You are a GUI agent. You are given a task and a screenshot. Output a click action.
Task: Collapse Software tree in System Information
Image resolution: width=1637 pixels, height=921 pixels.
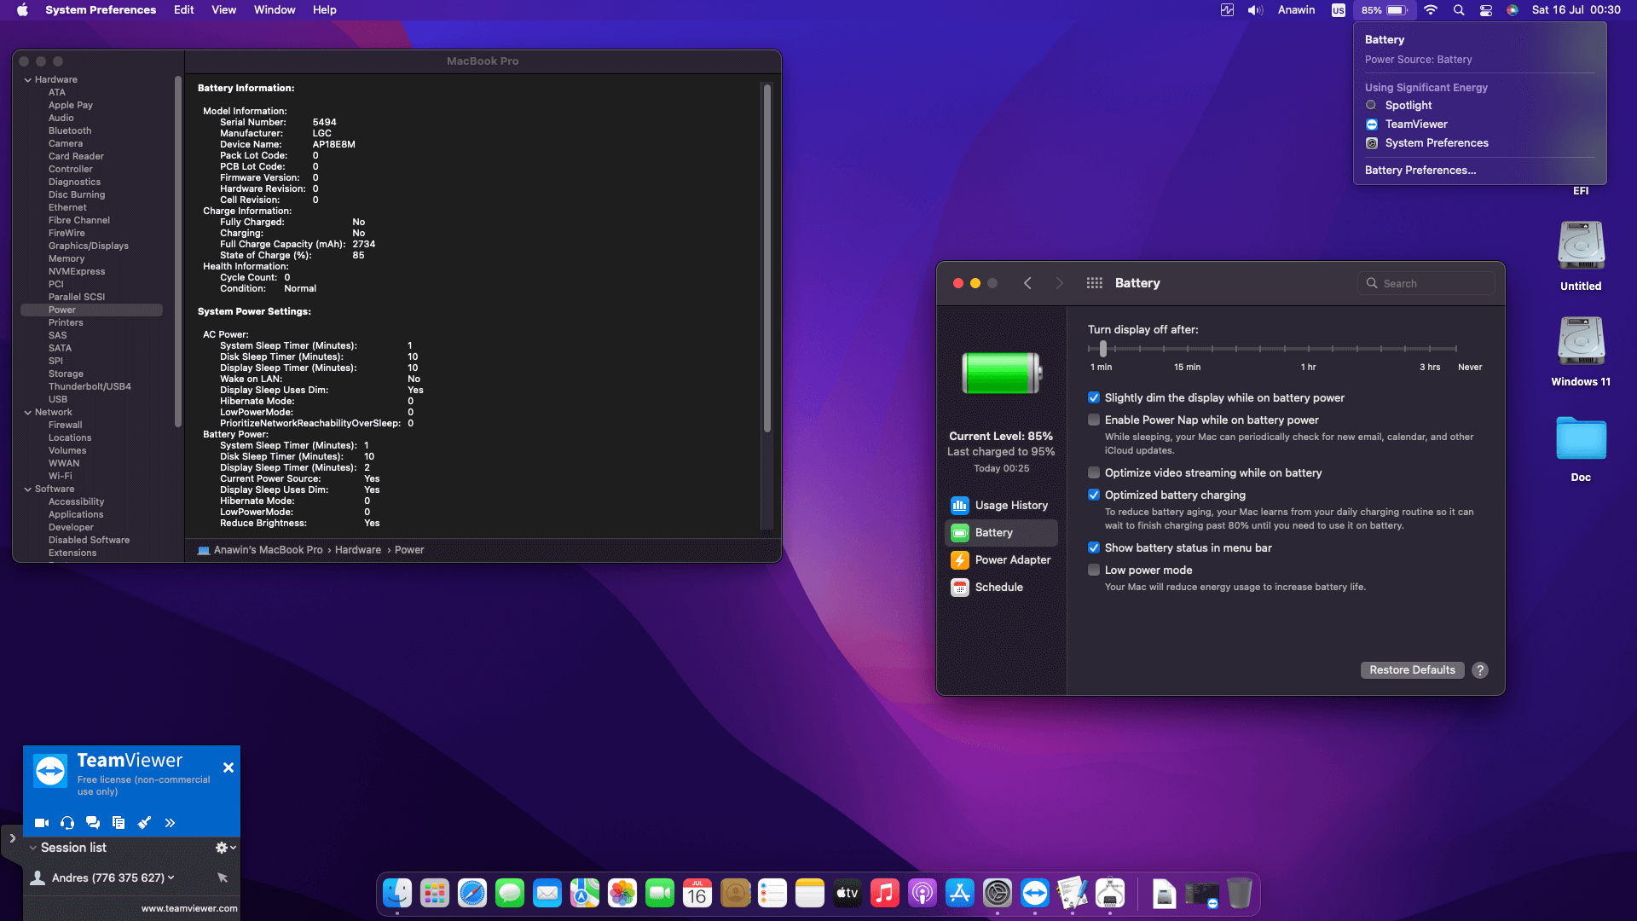28,489
